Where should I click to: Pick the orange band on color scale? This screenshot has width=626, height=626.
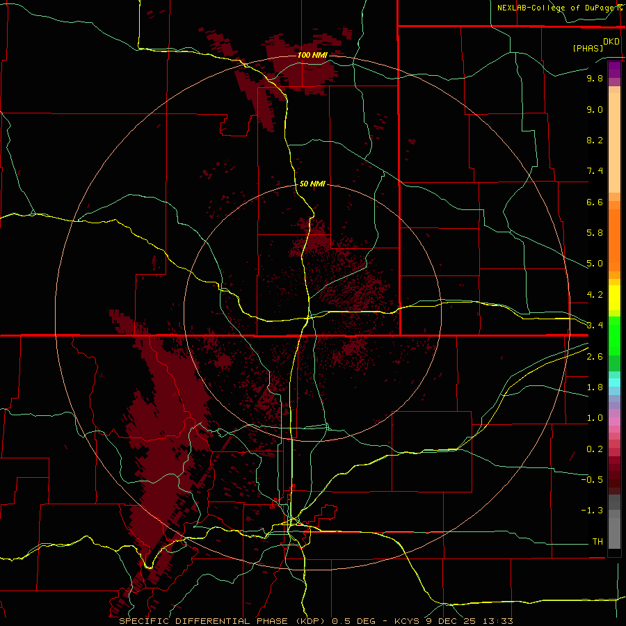coord(614,240)
